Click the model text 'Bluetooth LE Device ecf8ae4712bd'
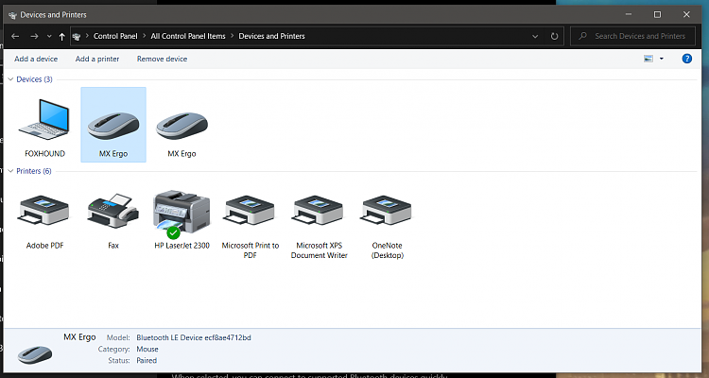 point(194,337)
